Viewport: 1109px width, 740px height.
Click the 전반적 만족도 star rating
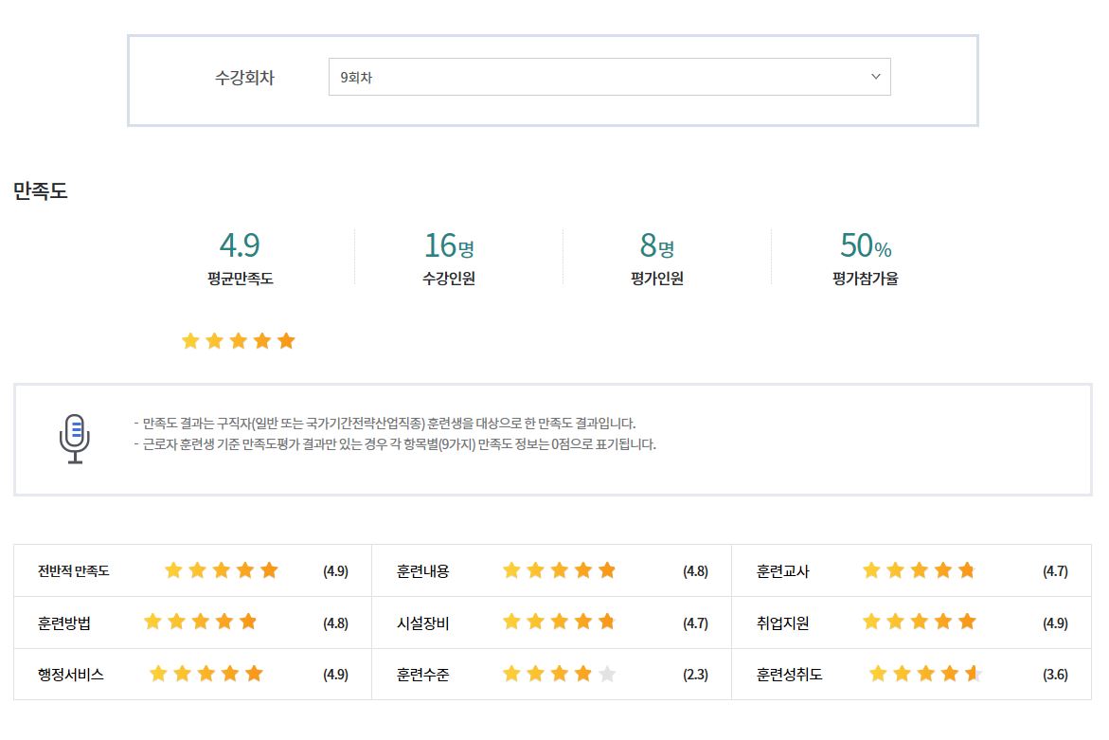click(221, 570)
